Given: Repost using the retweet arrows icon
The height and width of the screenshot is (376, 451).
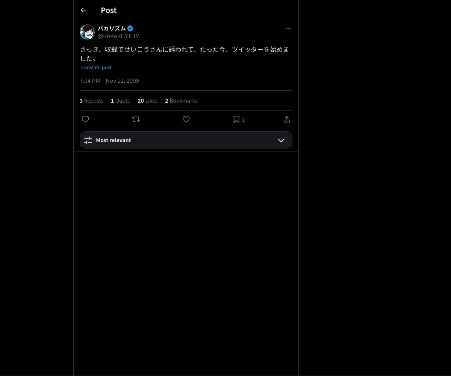Looking at the screenshot, I should [136, 119].
